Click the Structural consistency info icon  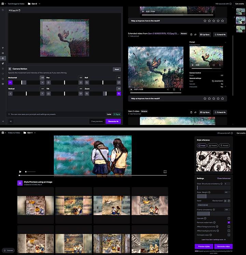tap(221, 184)
